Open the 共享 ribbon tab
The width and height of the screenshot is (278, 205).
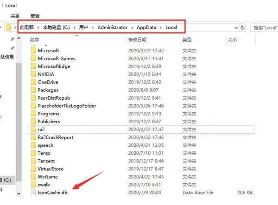[15, 16]
